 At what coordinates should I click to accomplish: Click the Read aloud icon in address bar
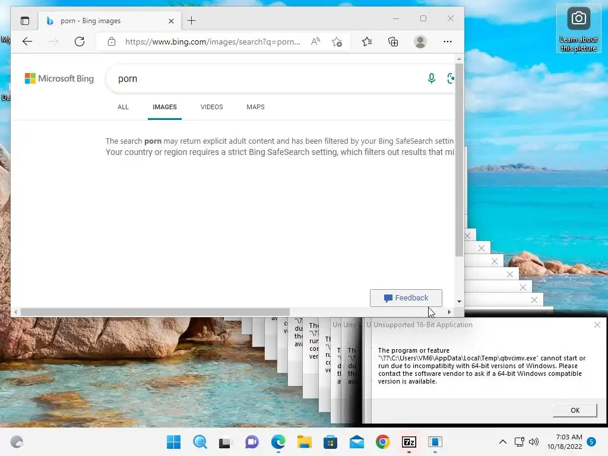point(316,42)
